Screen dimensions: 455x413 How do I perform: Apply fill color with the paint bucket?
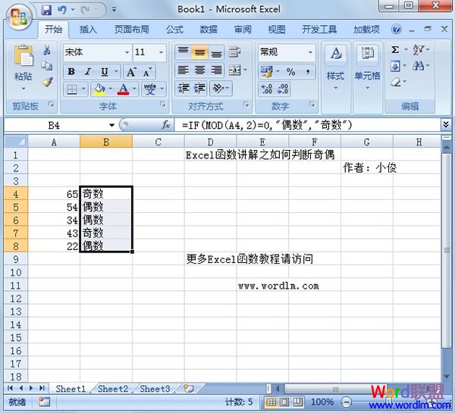tap(99, 89)
